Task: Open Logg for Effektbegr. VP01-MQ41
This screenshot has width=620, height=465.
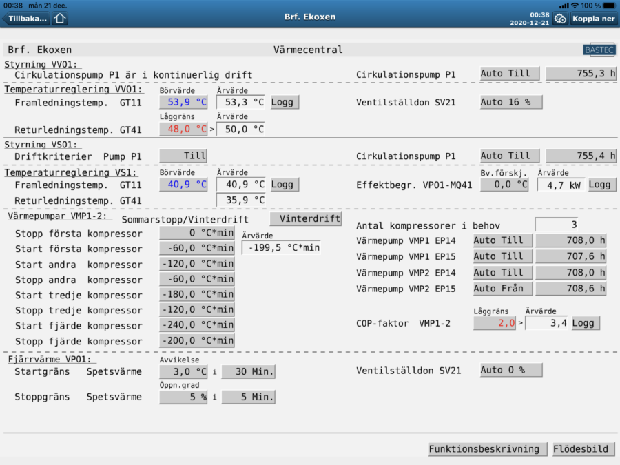Action: 601,185
